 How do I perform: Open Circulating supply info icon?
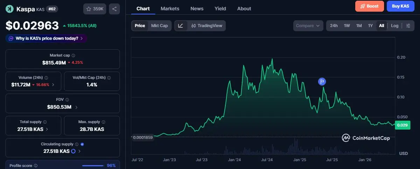pyautogui.click(x=77, y=144)
